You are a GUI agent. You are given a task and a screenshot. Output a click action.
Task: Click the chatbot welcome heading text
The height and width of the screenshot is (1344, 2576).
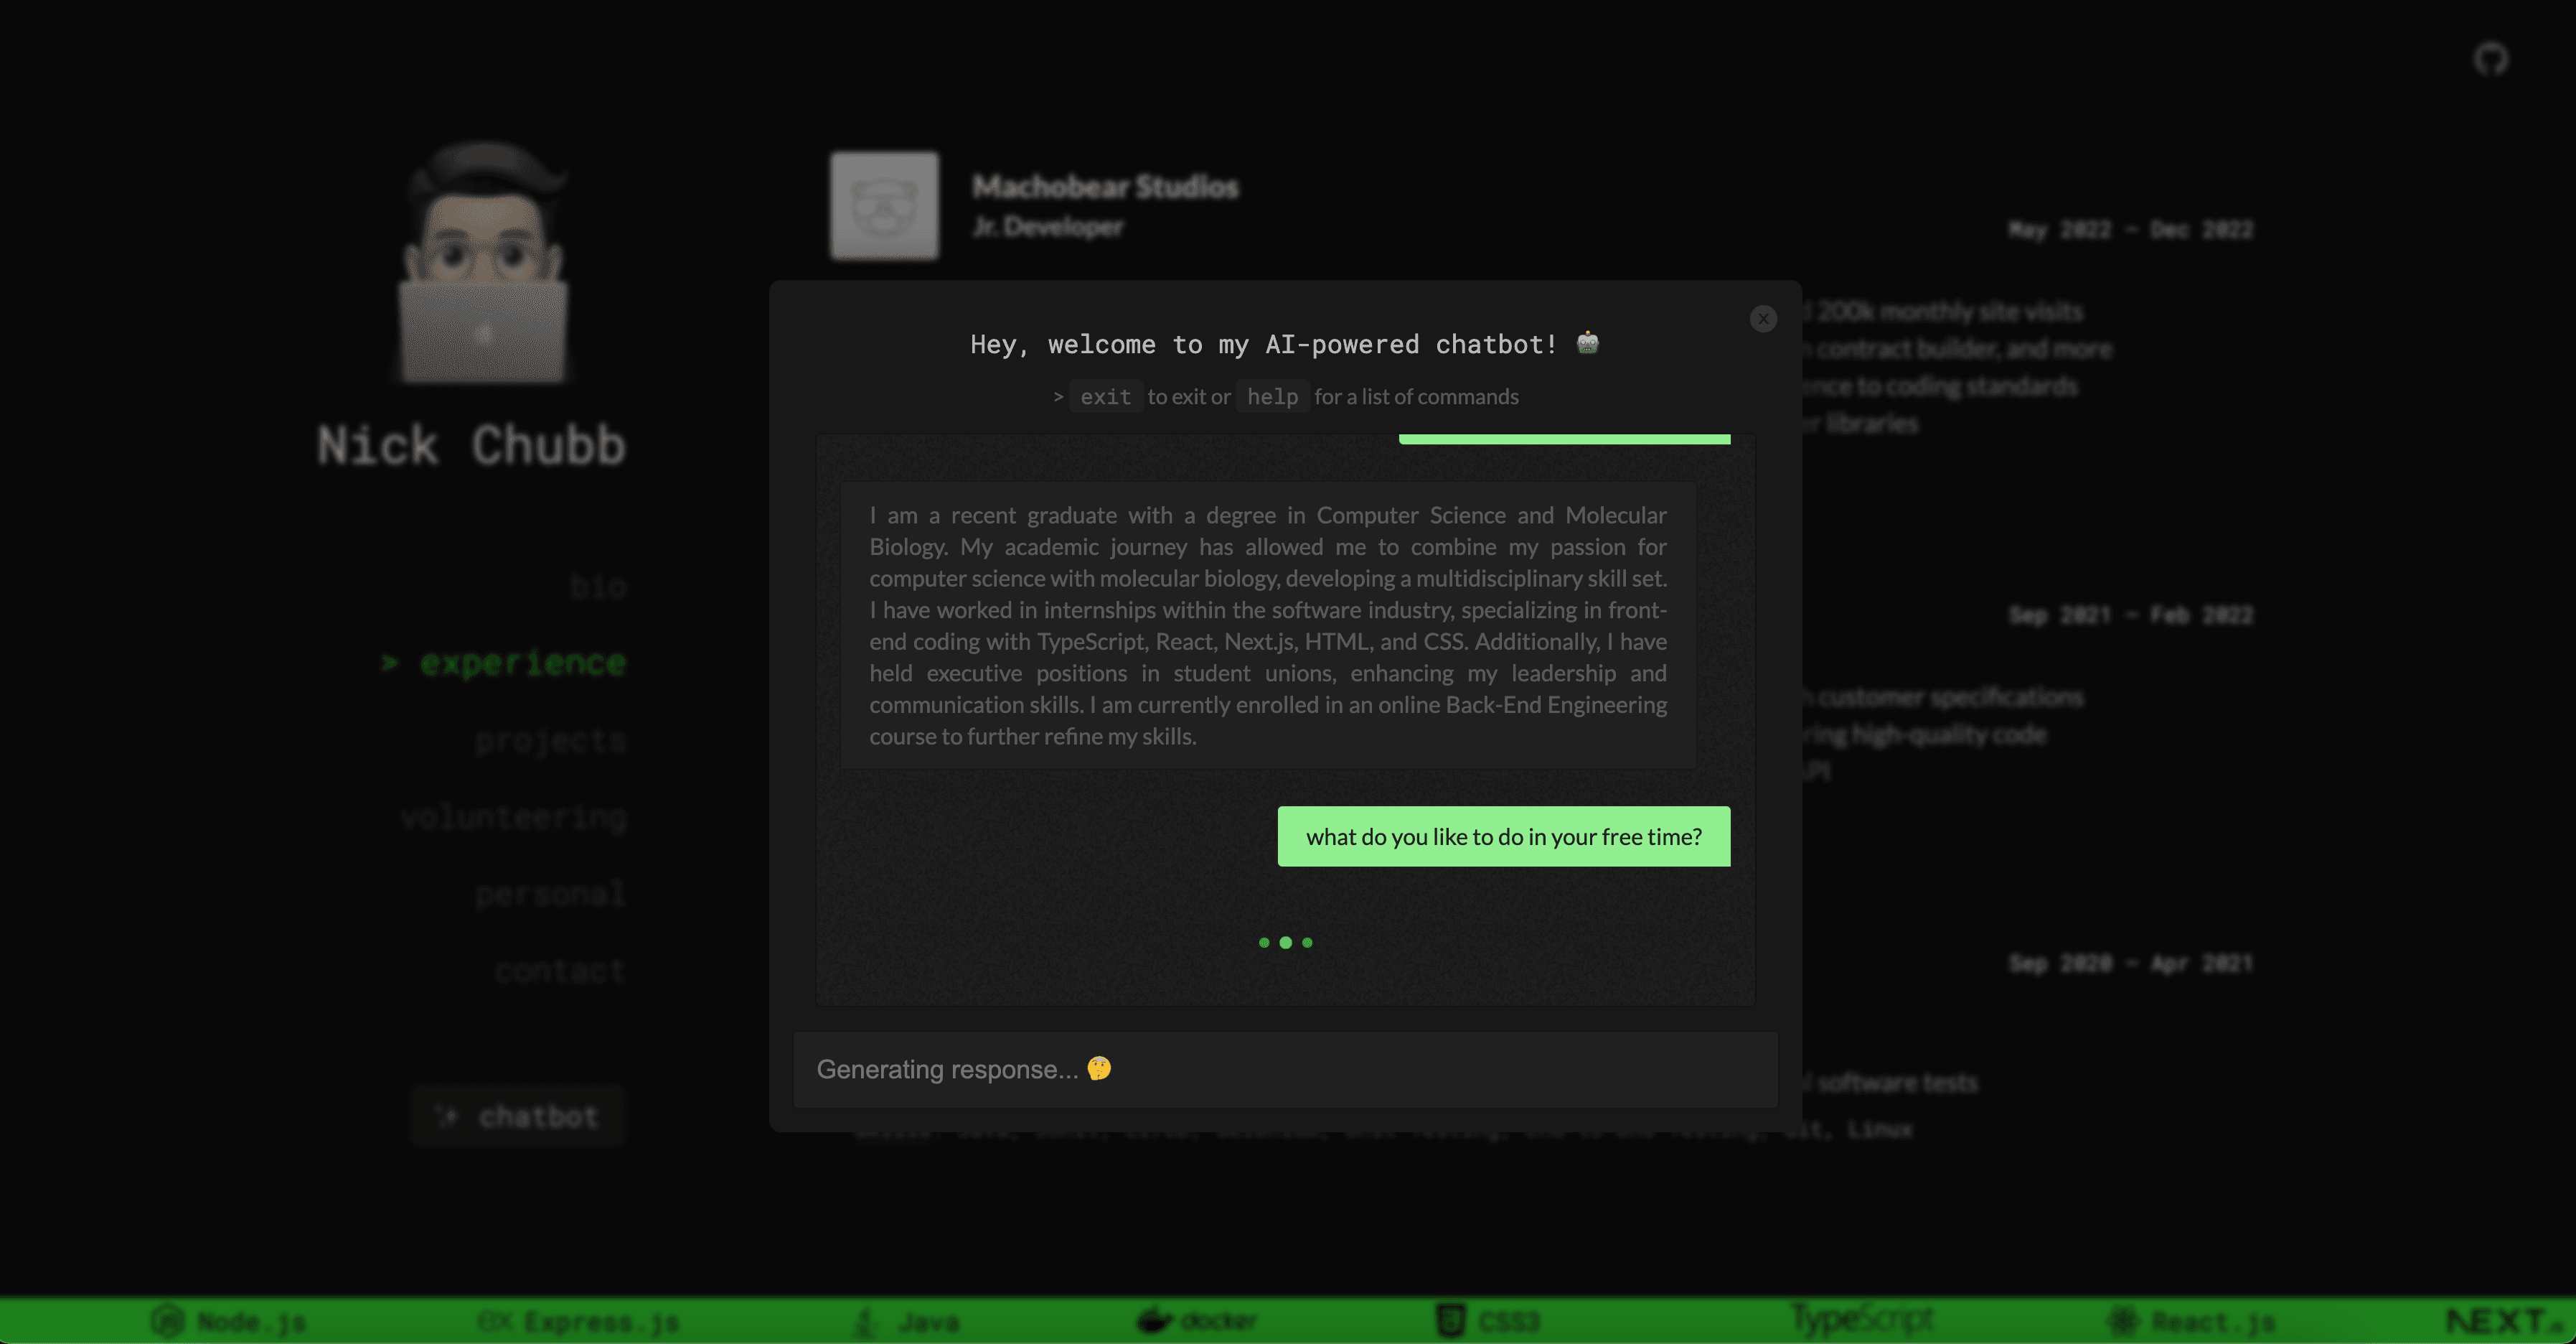pos(1264,344)
